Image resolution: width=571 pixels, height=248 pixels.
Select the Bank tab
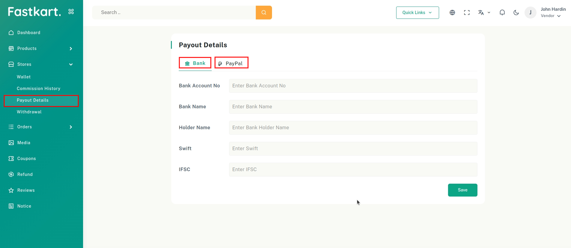(x=195, y=63)
